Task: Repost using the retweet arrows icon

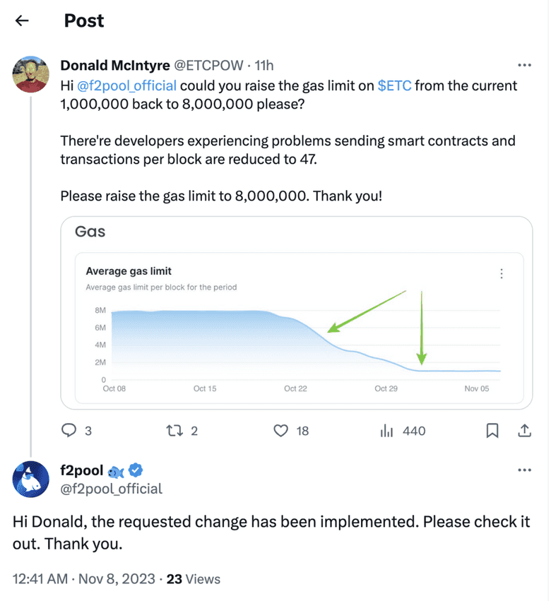Action: click(172, 430)
